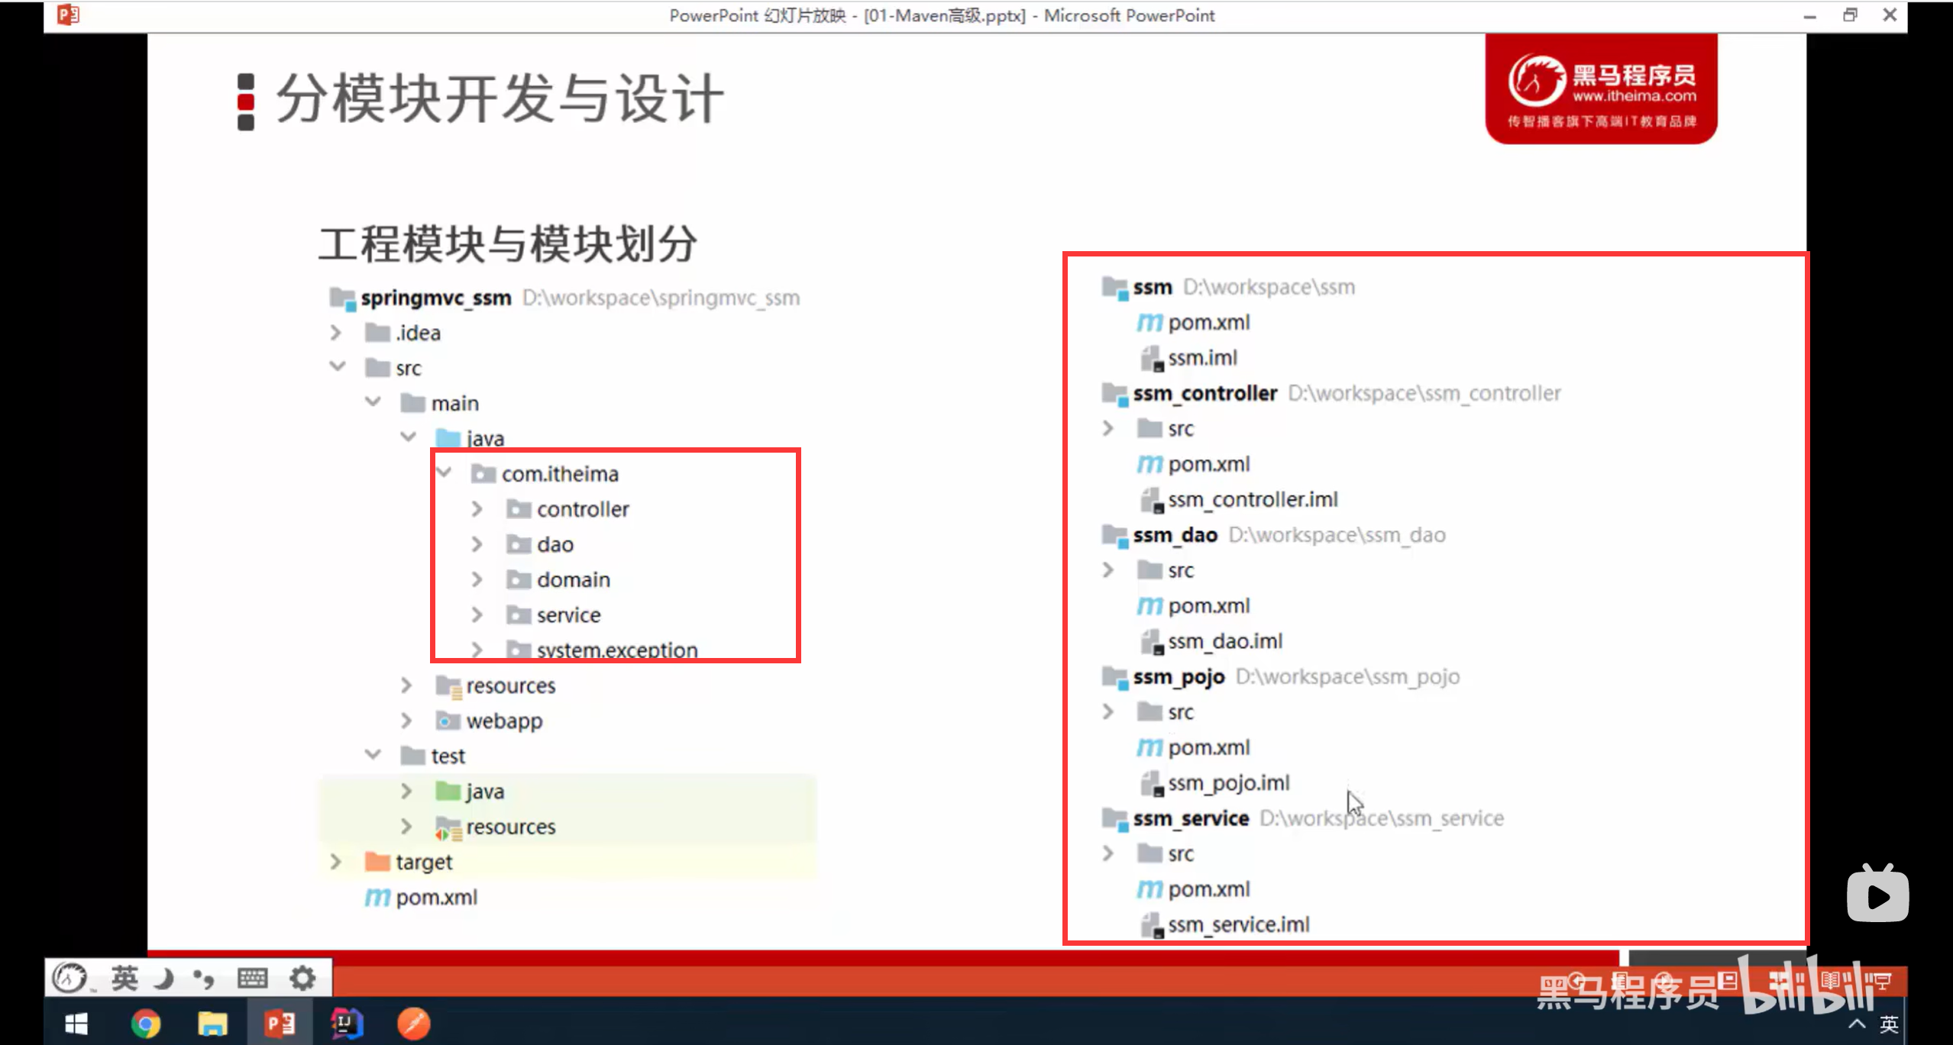The image size is (1953, 1045).
Task: Toggle IME English/Chinese mode button
Action: coord(124,978)
